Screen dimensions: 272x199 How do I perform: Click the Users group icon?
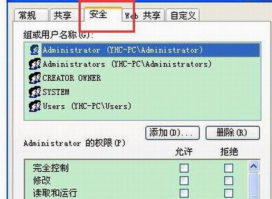coord(35,106)
